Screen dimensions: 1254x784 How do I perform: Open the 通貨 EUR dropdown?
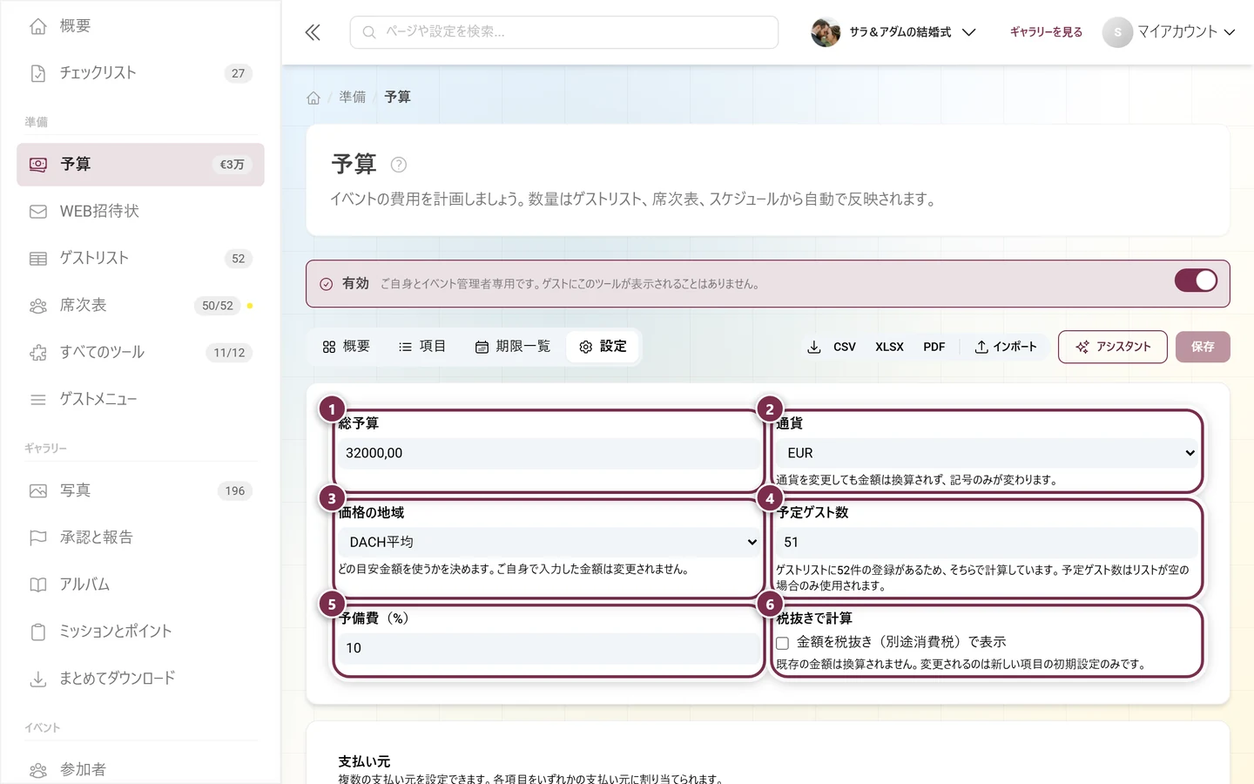(x=988, y=453)
